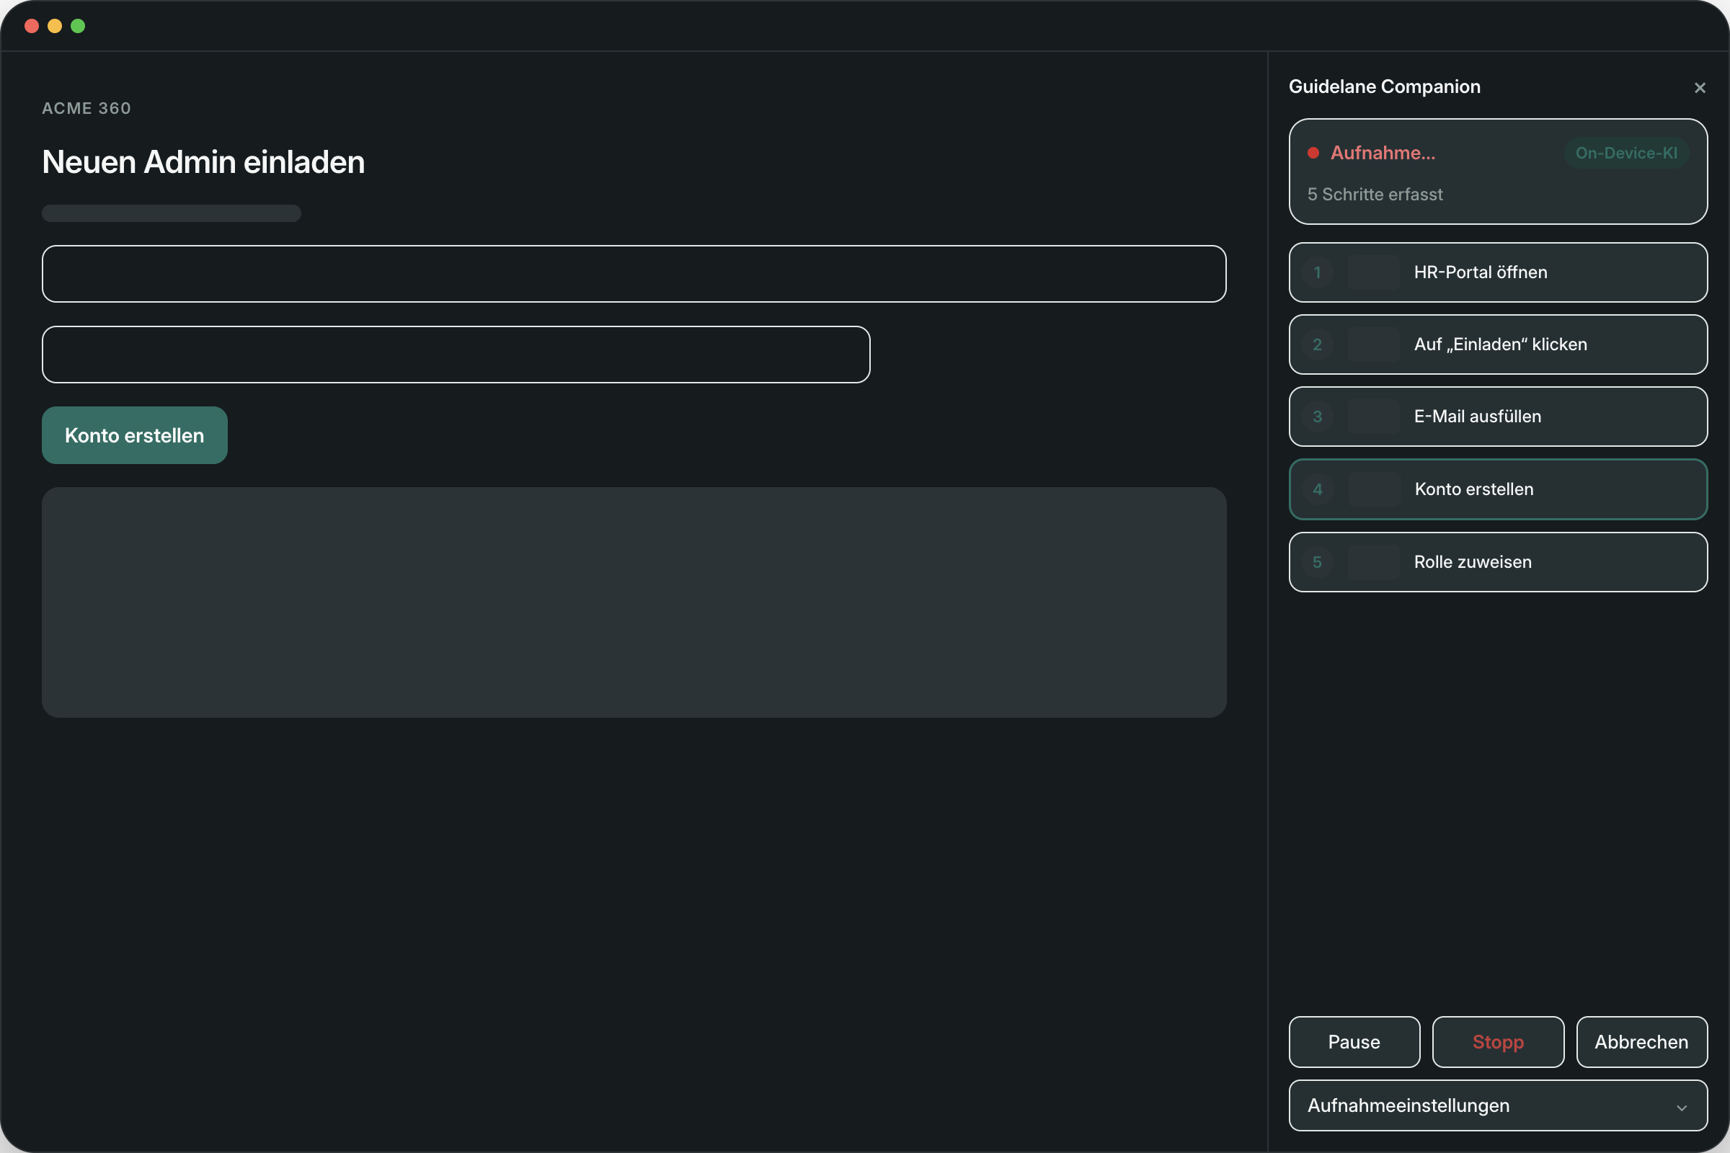Click the Guidelane Companion title
The width and height of the screenshot is (1730, 1153).
click(1384, 86)
